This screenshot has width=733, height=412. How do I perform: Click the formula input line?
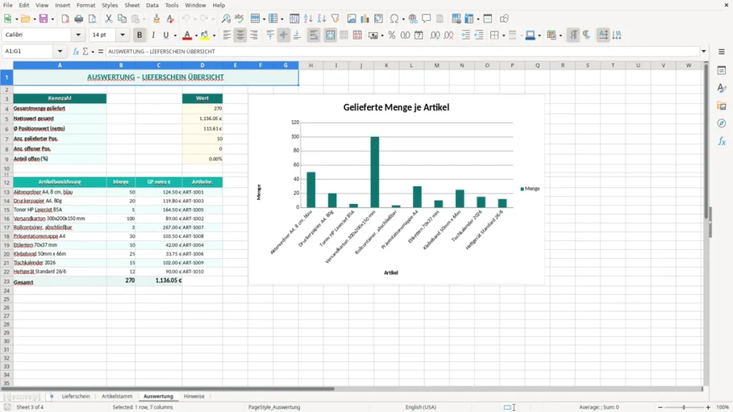[402, 51]
